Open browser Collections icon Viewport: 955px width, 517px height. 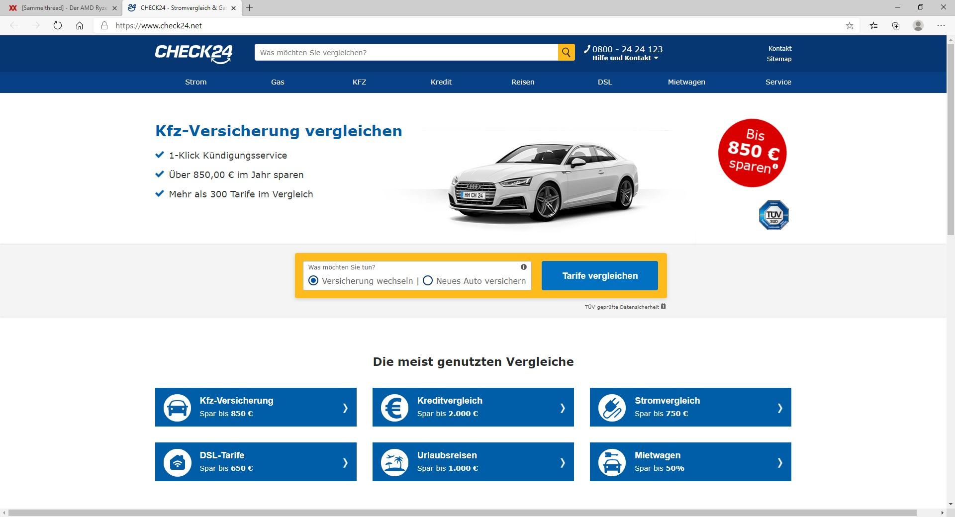[896, 25]
